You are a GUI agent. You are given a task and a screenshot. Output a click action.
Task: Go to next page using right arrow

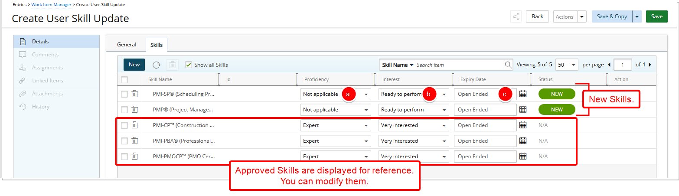point(650,65)
